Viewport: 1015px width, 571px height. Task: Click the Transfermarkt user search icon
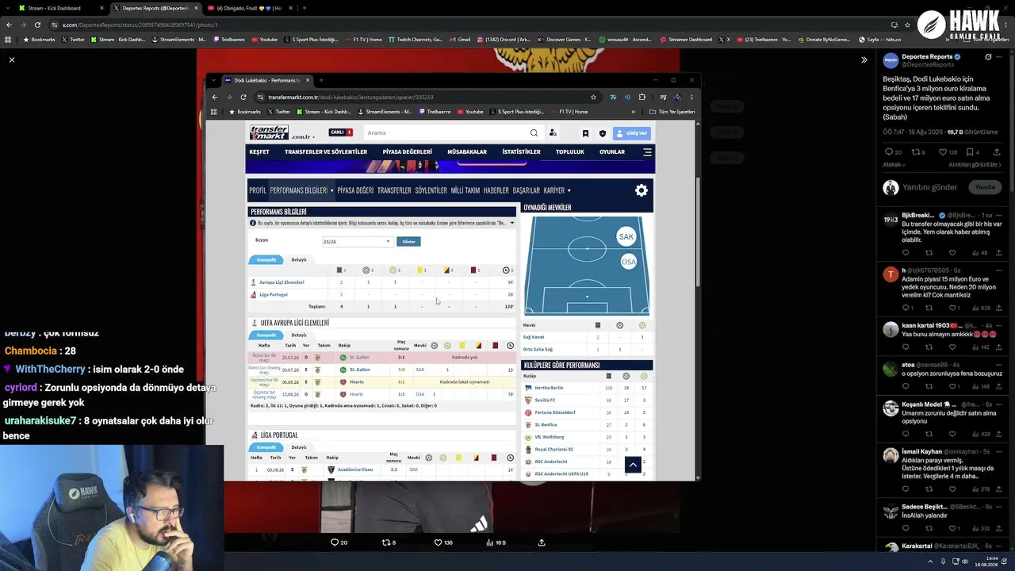(x=553, y=133)
